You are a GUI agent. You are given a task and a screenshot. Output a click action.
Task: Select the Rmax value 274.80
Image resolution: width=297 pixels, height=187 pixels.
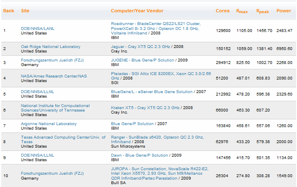243,176
